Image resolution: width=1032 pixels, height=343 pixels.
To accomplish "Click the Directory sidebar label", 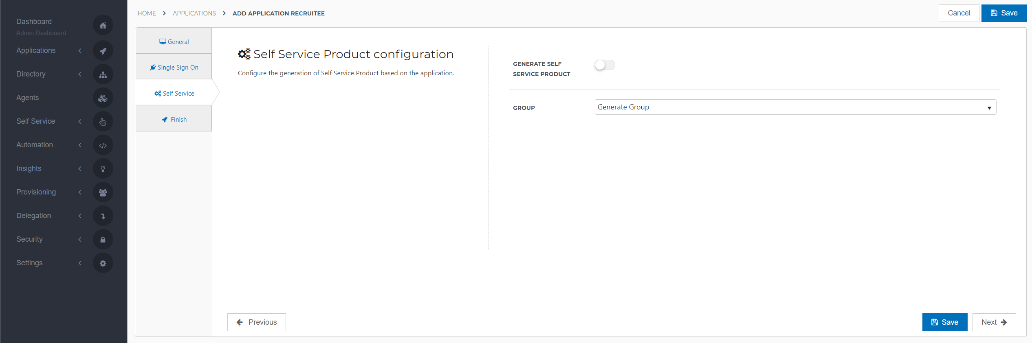I will [31, 74].
